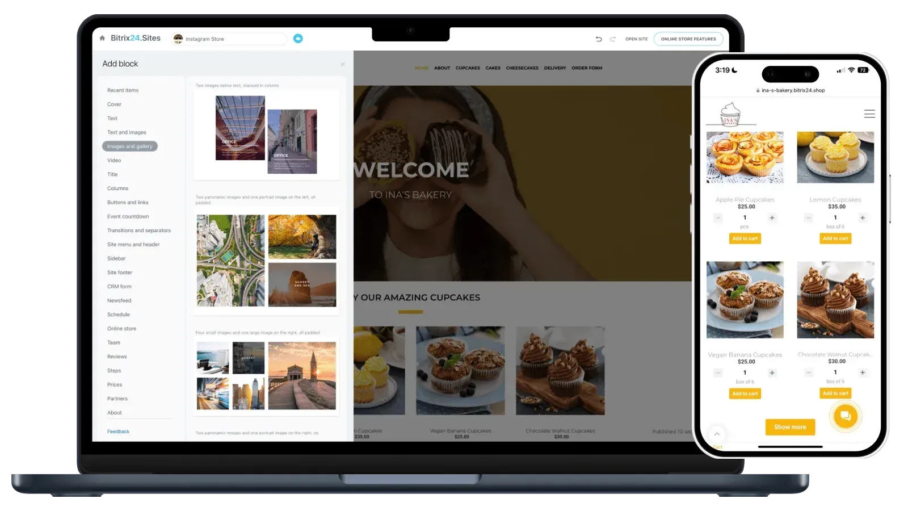The height and width of the screenshot is (511, 908).
Task: Choose four small one large images block
Action: pyautogui.click(x=266, y=375)
